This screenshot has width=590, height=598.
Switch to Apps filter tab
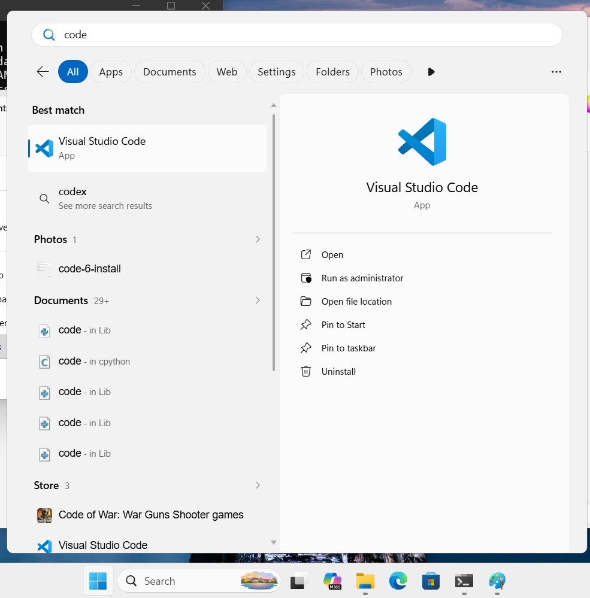[x=111, y=72]
